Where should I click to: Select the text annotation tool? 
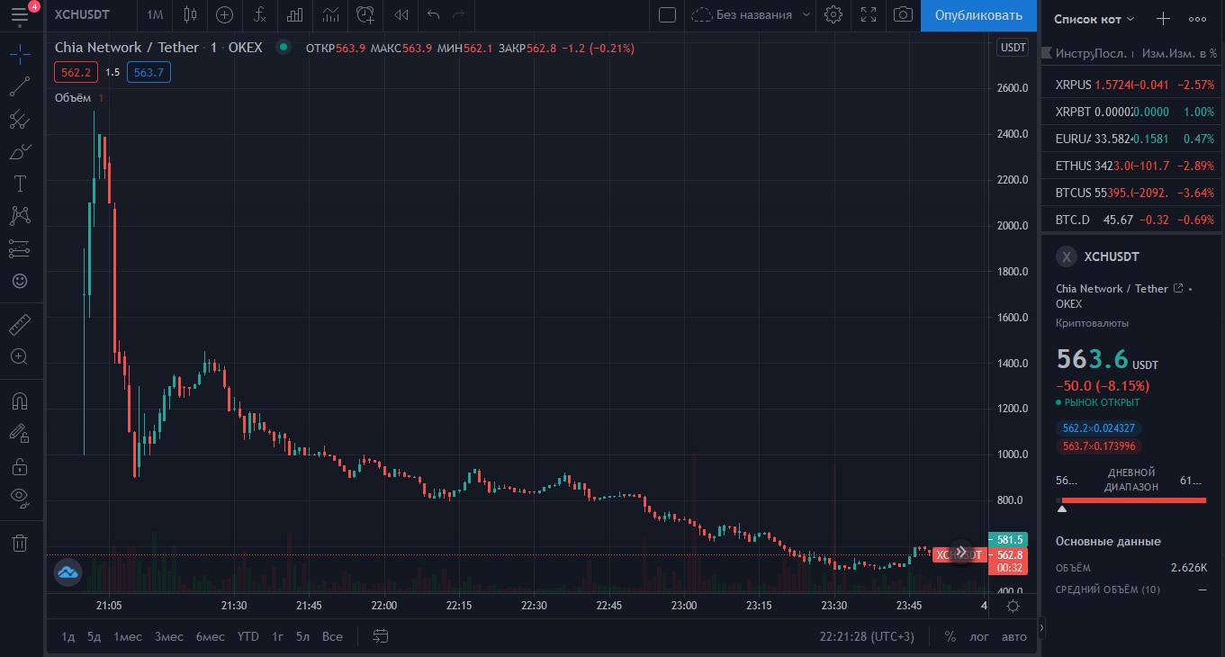[x=20, y=184]
